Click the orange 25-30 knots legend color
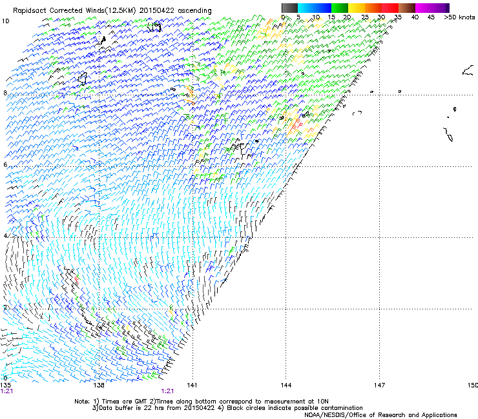Screen dimensions: 478x419 373,8
